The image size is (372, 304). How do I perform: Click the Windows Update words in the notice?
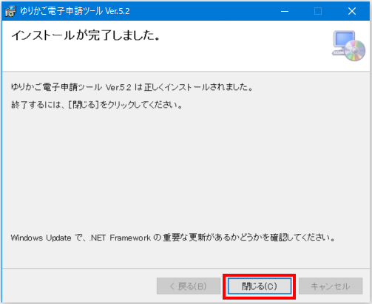pyautogui.click(x=41, y=238)
